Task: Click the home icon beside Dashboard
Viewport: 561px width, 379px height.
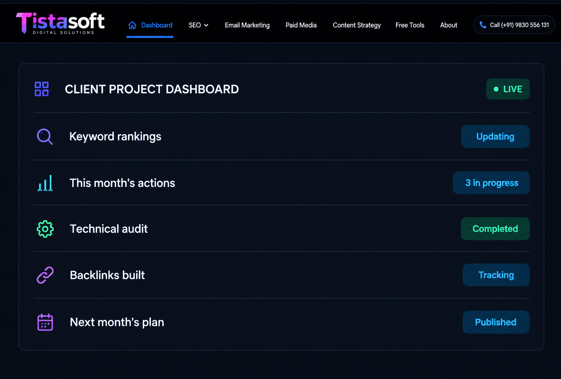Action: click(132, 25)
